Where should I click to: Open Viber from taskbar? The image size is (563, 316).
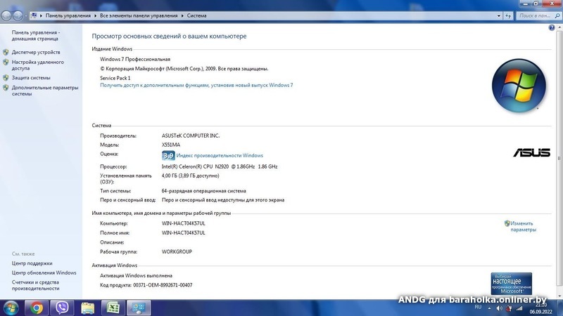click(x=62, y=308)
